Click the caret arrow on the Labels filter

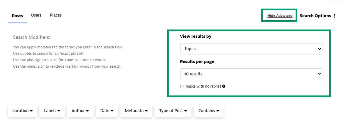point(59,111)
